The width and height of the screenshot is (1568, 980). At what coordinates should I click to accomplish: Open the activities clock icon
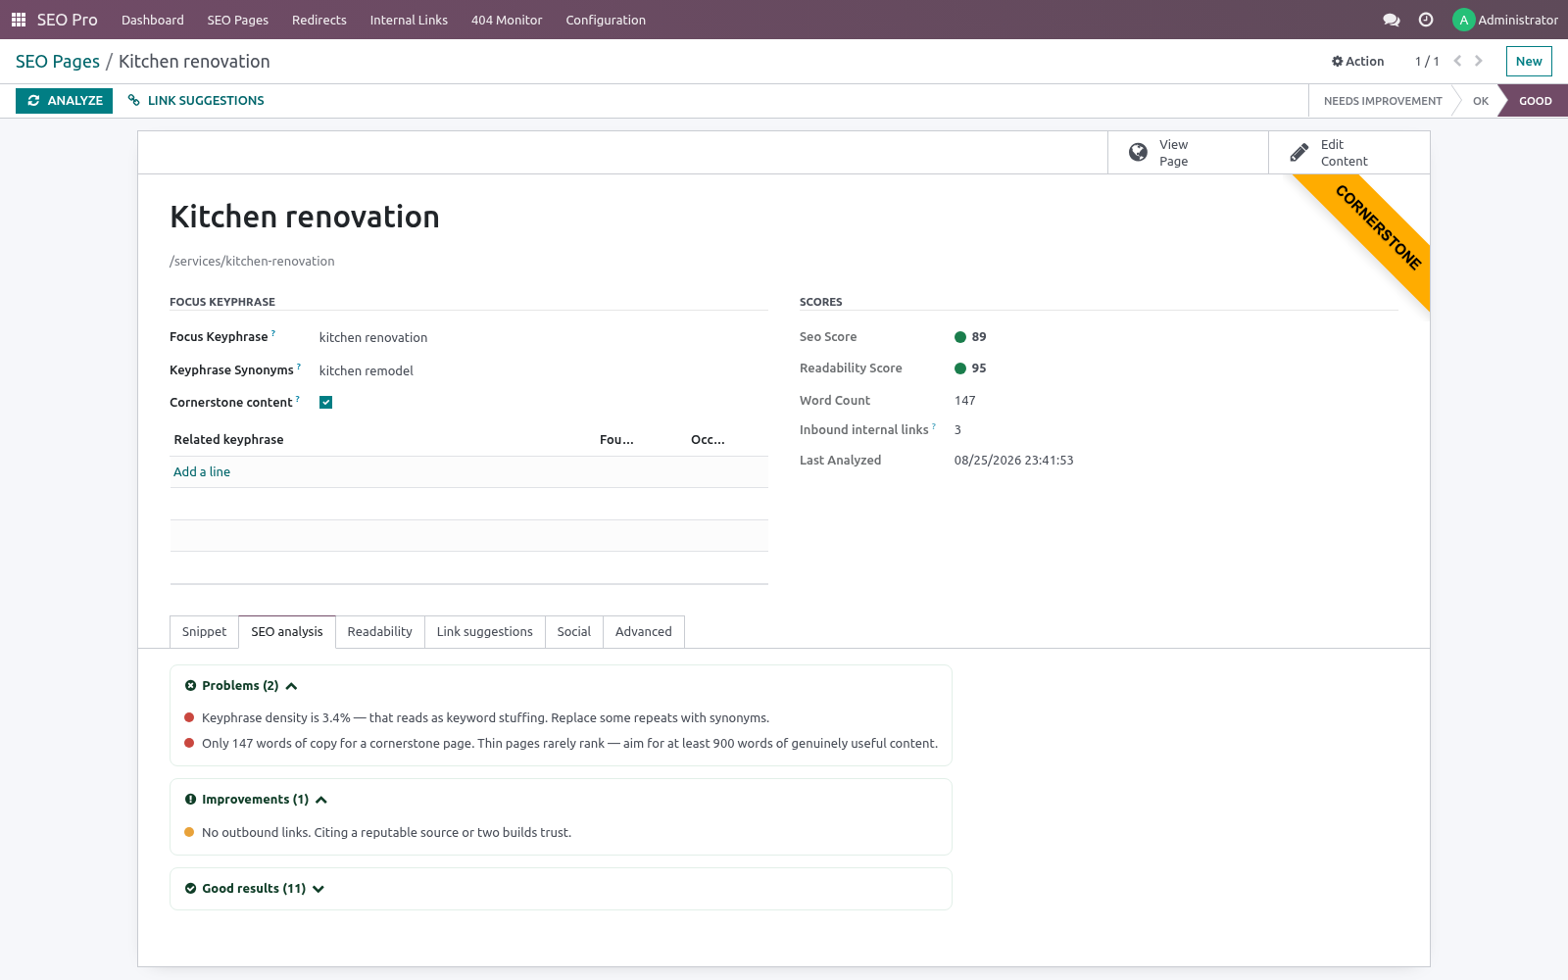point(1426,20)
